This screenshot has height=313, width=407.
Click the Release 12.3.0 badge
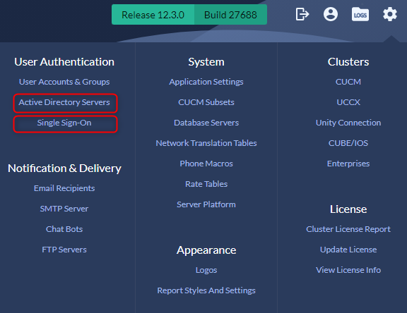point(153,15)
